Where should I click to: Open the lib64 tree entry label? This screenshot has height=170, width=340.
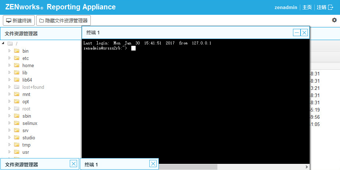tap(27, 80)
